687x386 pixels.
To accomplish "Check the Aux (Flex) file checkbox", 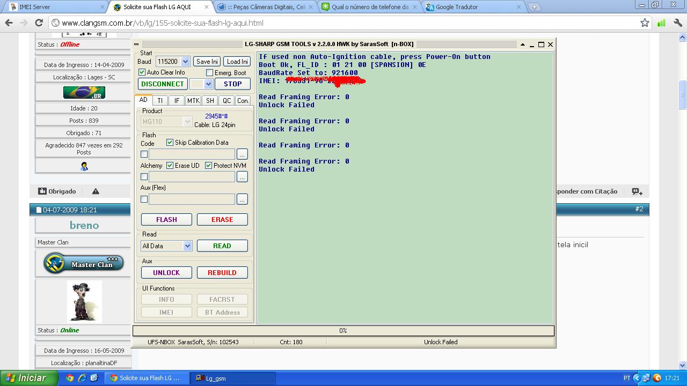I will pyautogui.click(x=144, y=199).
